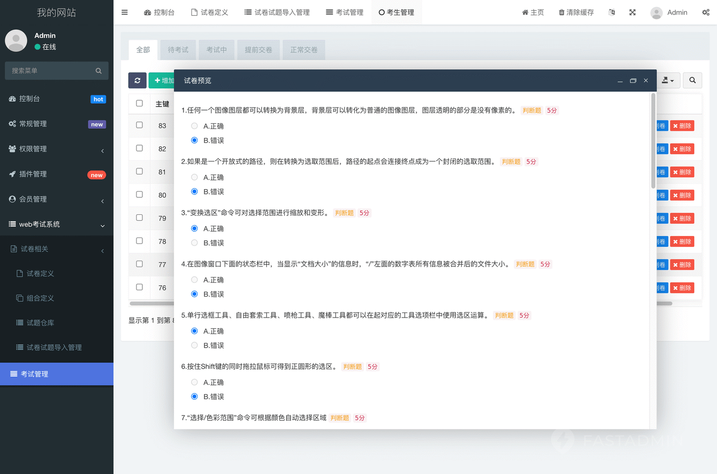Click the hamburger sidebar toggle icon

[x=124, y=12]
